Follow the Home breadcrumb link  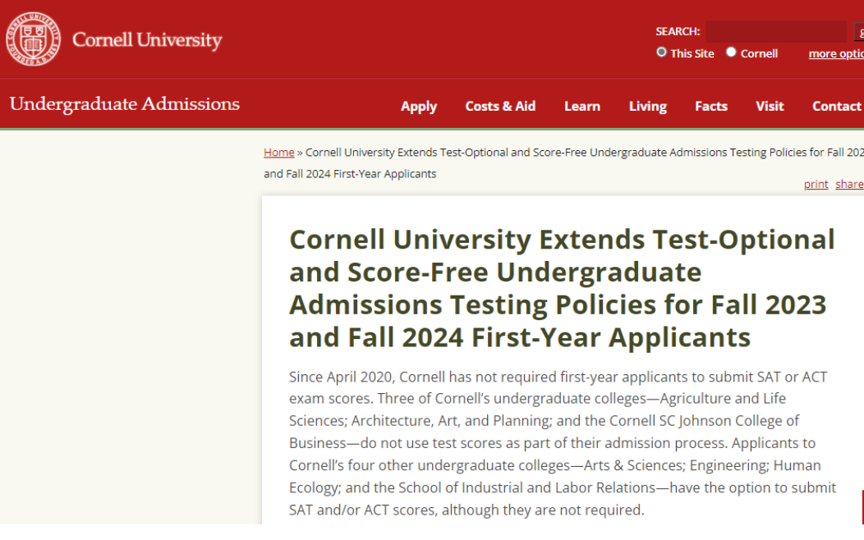279,153
